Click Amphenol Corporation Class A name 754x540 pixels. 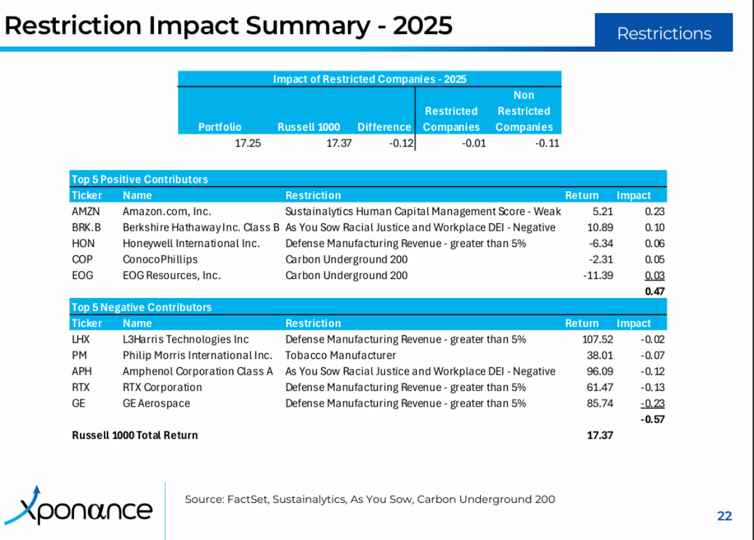197,372
